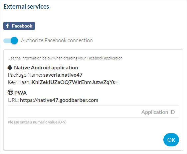
Task: Click the Key Hash label
Action: (x=19, y=82)
